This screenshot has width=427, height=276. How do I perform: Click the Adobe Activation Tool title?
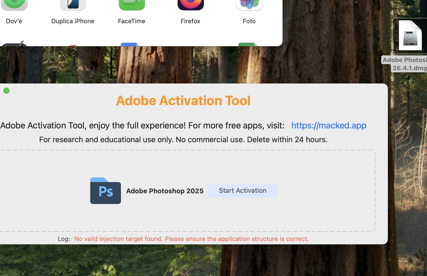coord(183,101)
